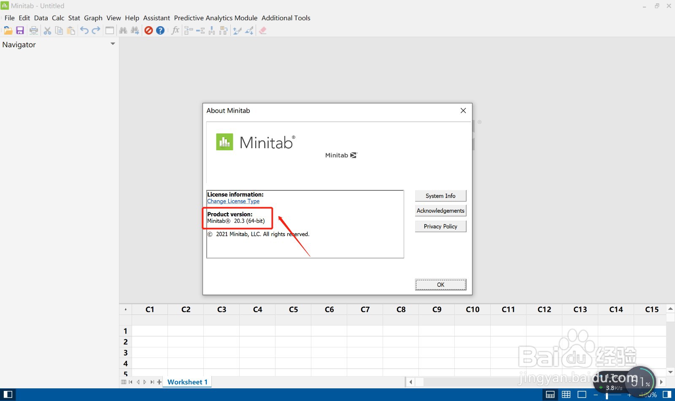Show the worksheet list grid icon
The image size is (675, 401).
124,382
